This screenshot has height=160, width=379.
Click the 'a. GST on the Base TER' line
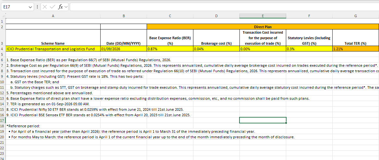(35, 82)
